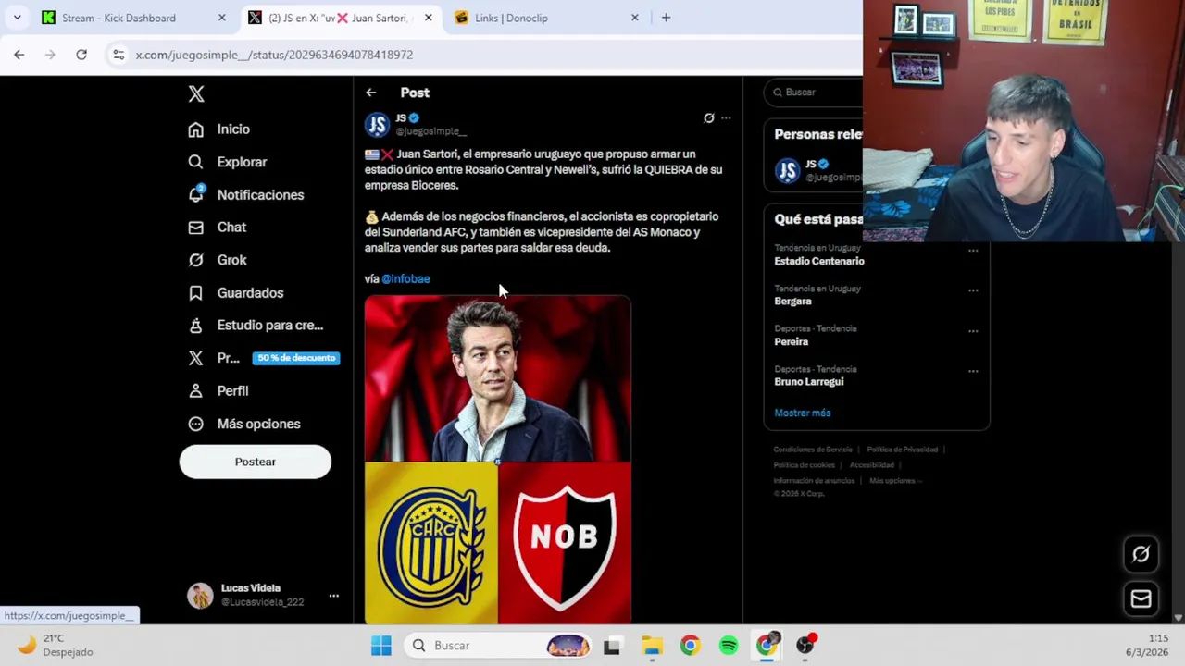1185x666 pixels.
Task: Open tab search dropdown arrow
Action: 17,18
